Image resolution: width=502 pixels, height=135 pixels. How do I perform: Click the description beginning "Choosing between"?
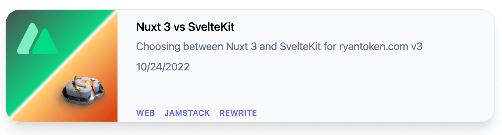279,47
